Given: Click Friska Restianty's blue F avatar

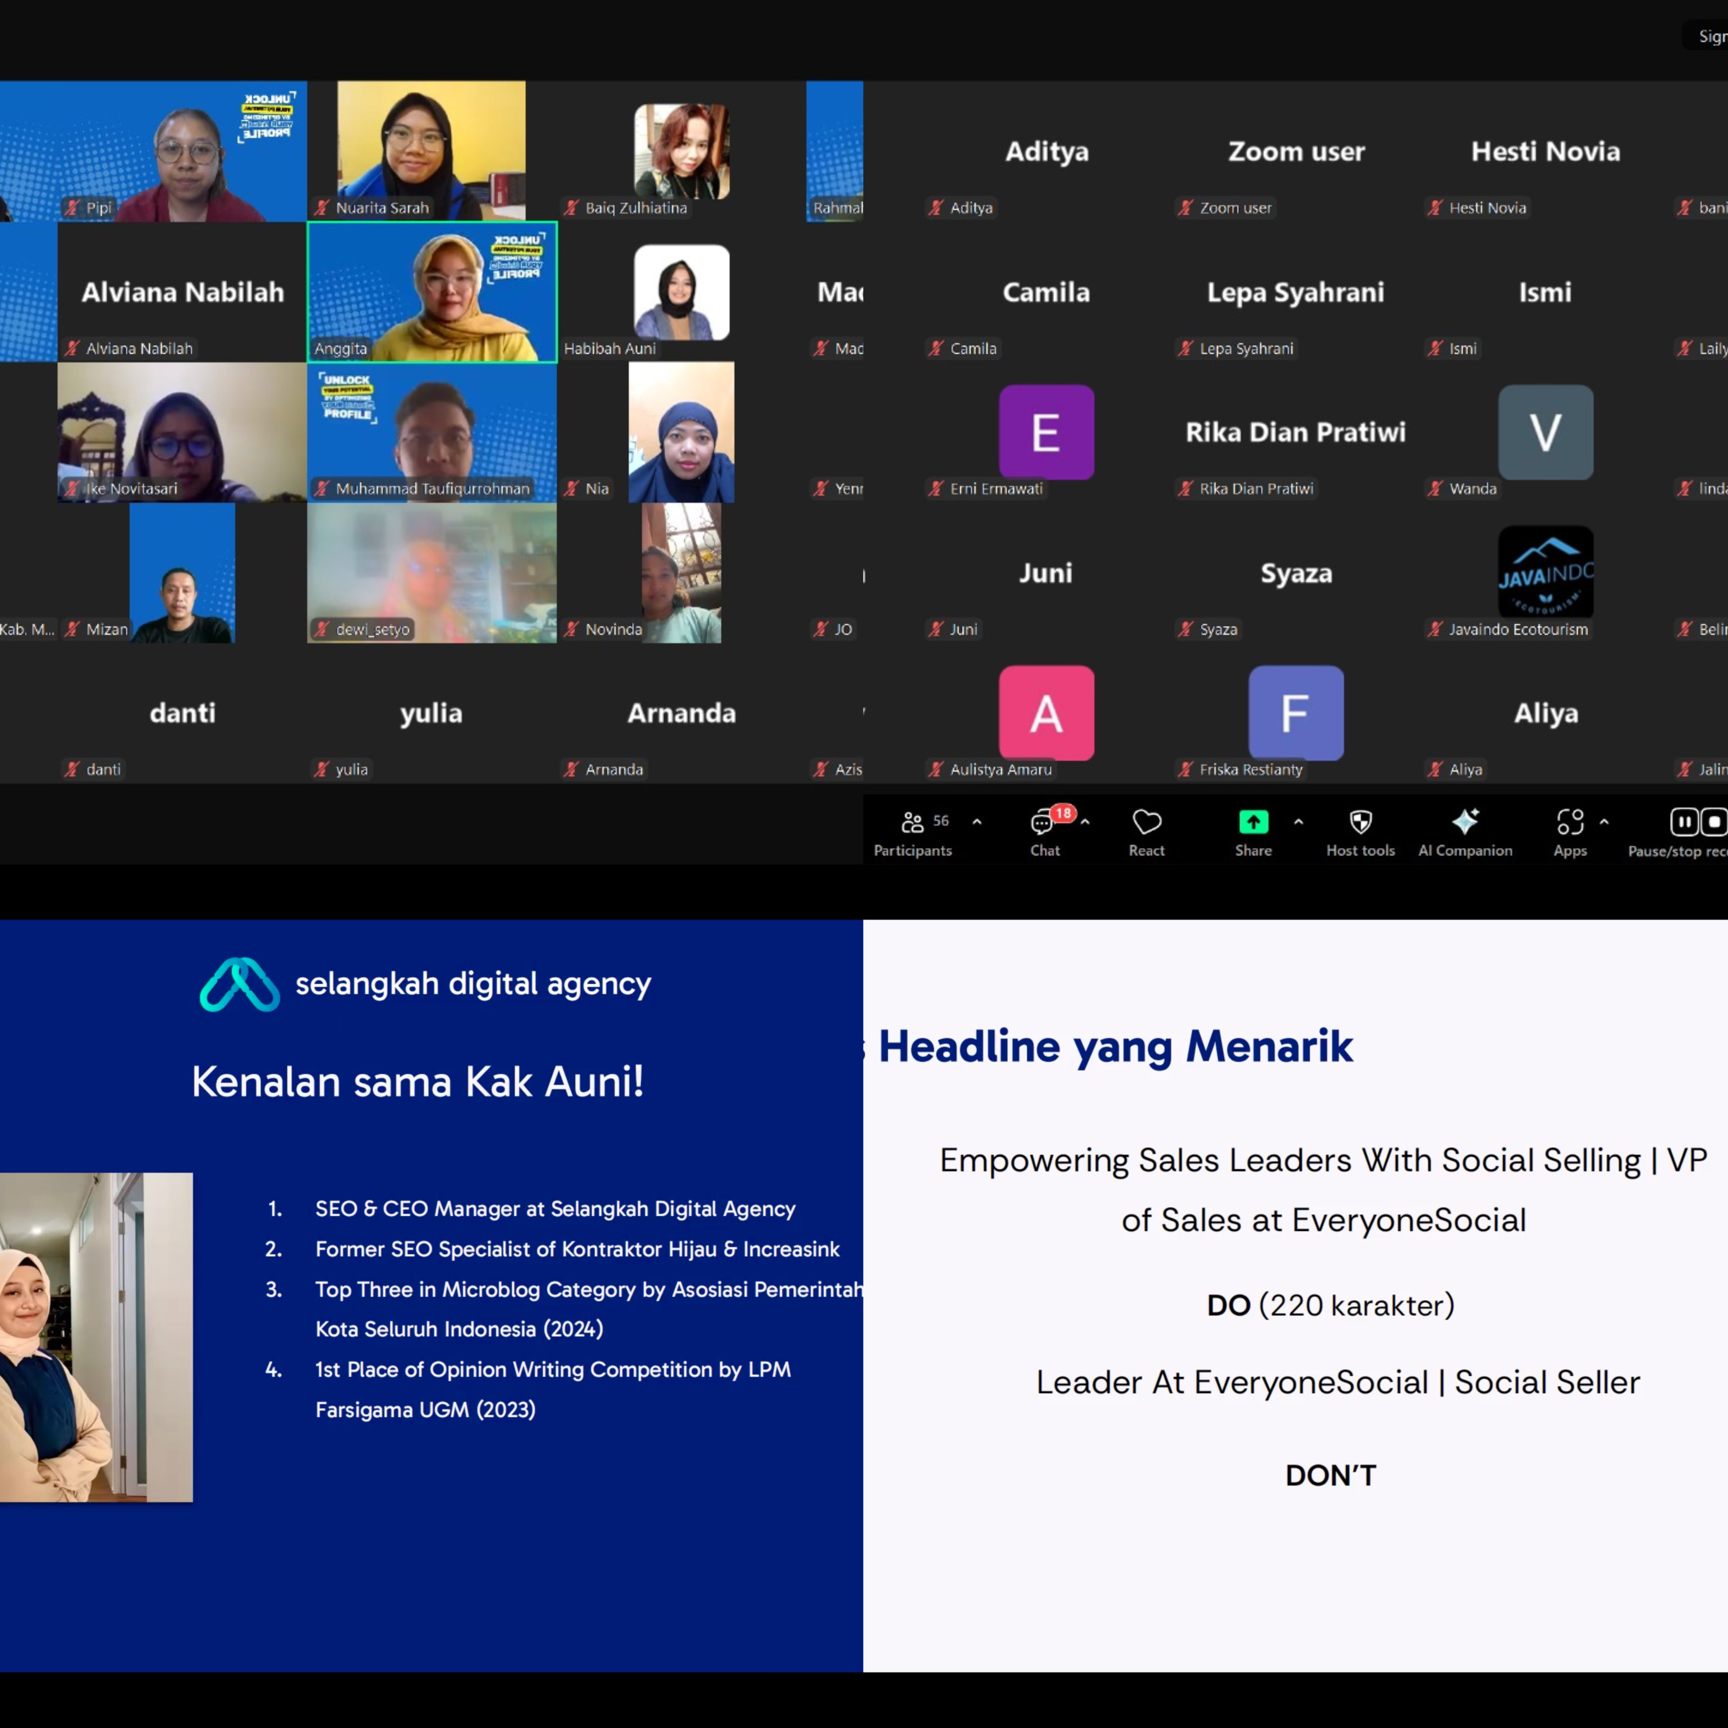Looking at the screenshot, I should pos(1296,713).
